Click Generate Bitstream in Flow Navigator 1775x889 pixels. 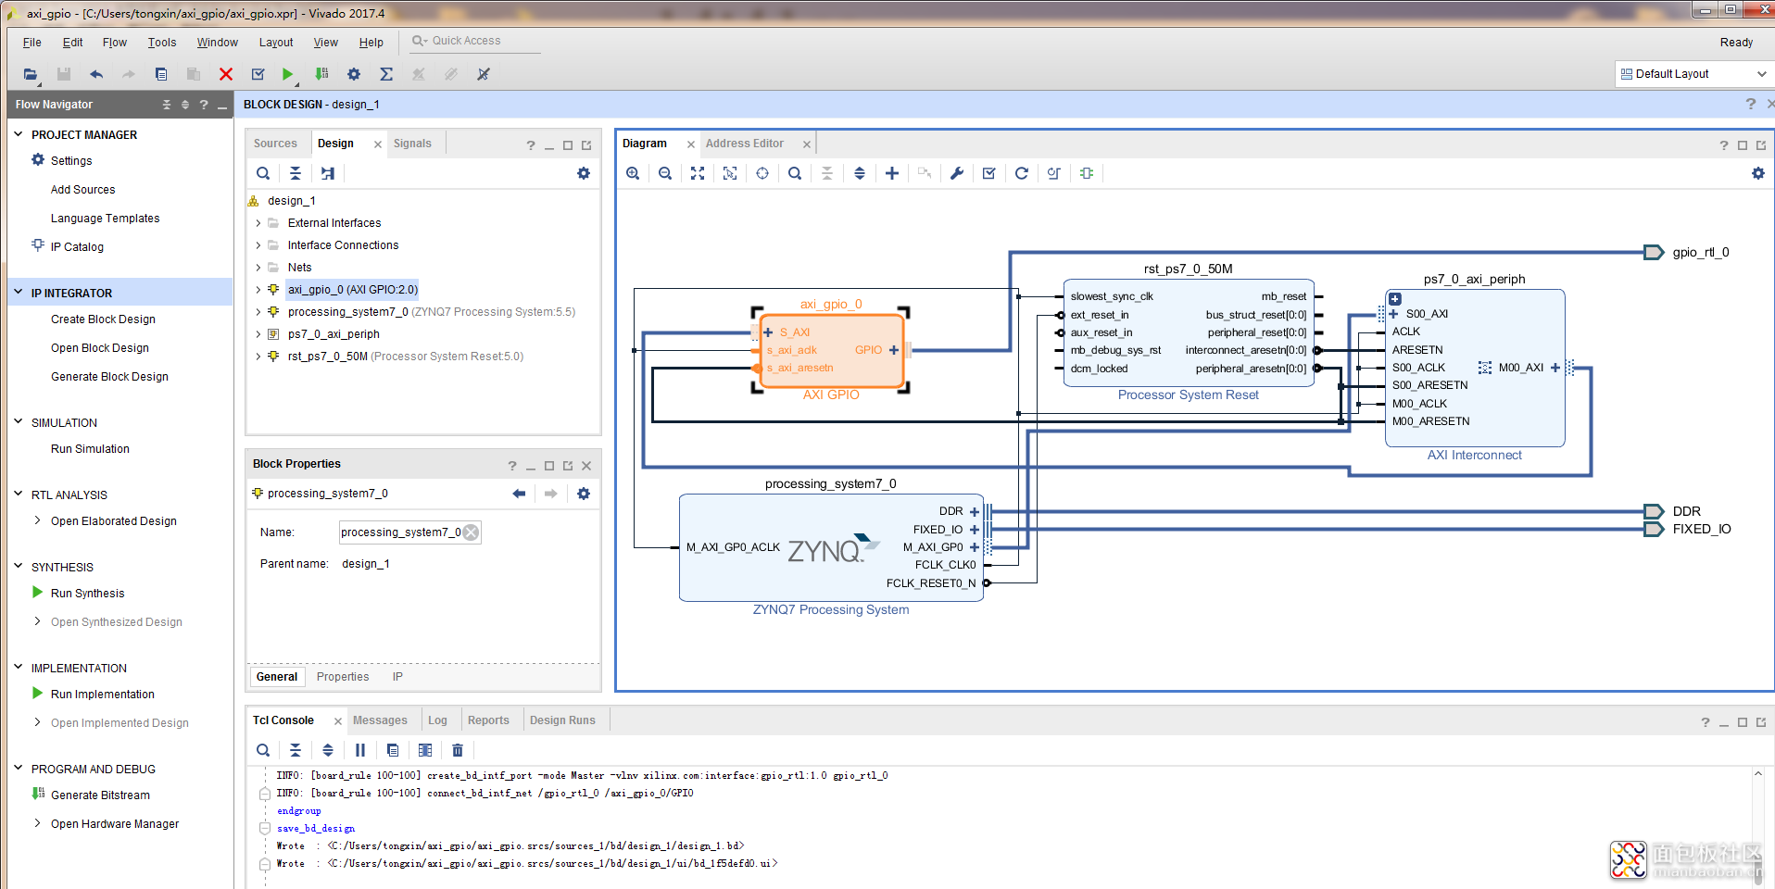pyautogui.click(x=100, y=795)
